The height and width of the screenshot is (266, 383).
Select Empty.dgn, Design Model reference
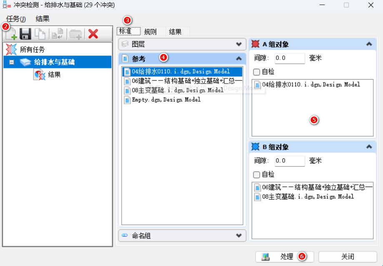[182, 100]
